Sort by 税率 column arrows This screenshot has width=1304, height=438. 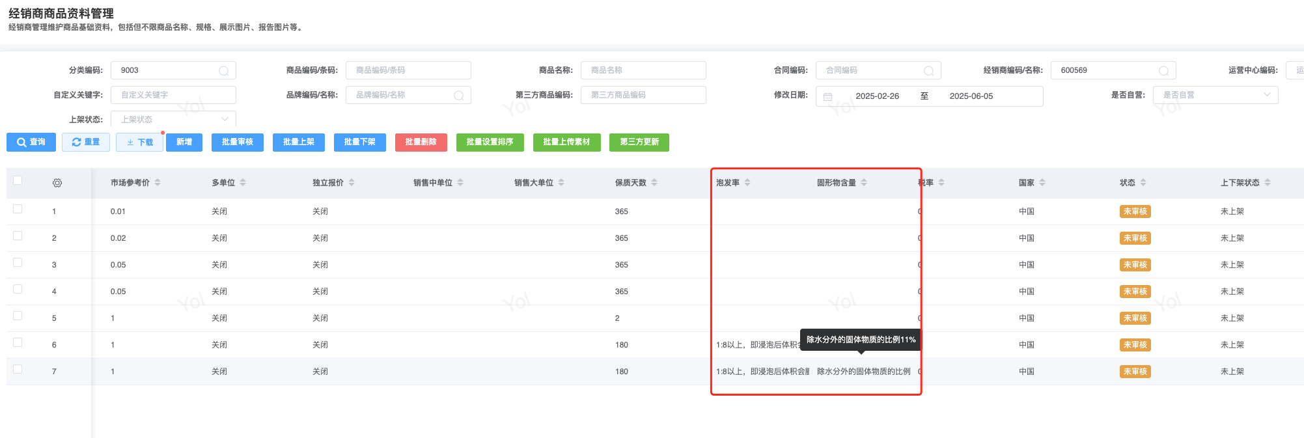pos(941,183)
